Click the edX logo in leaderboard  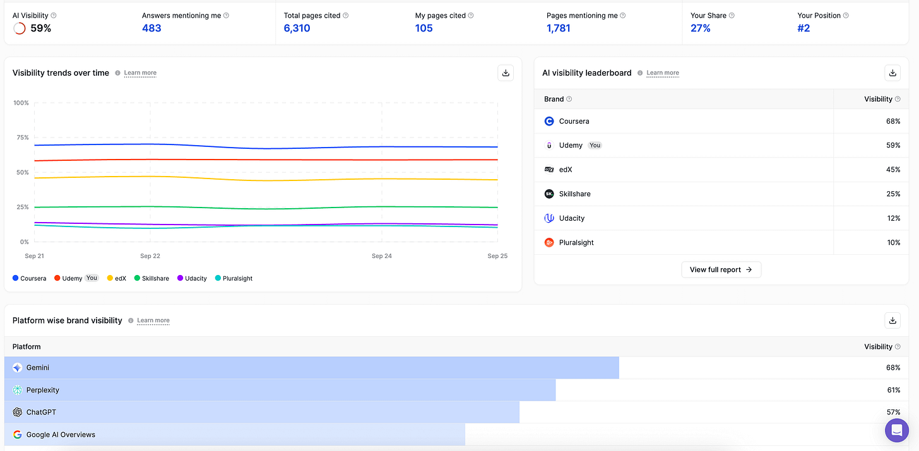(x=549, y=170)
